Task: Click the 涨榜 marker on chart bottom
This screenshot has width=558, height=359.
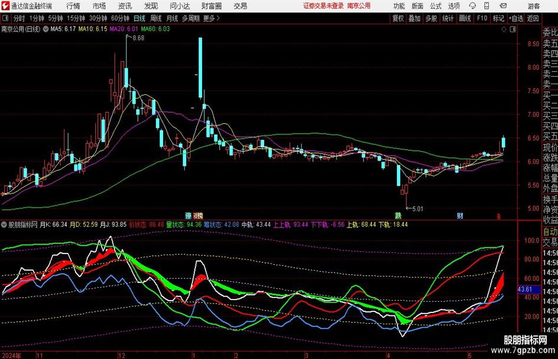Action: click(x=198, y=216)
